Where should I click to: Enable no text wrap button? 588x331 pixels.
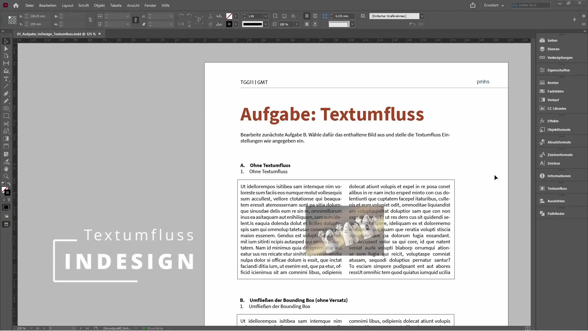tap(307, 16)
